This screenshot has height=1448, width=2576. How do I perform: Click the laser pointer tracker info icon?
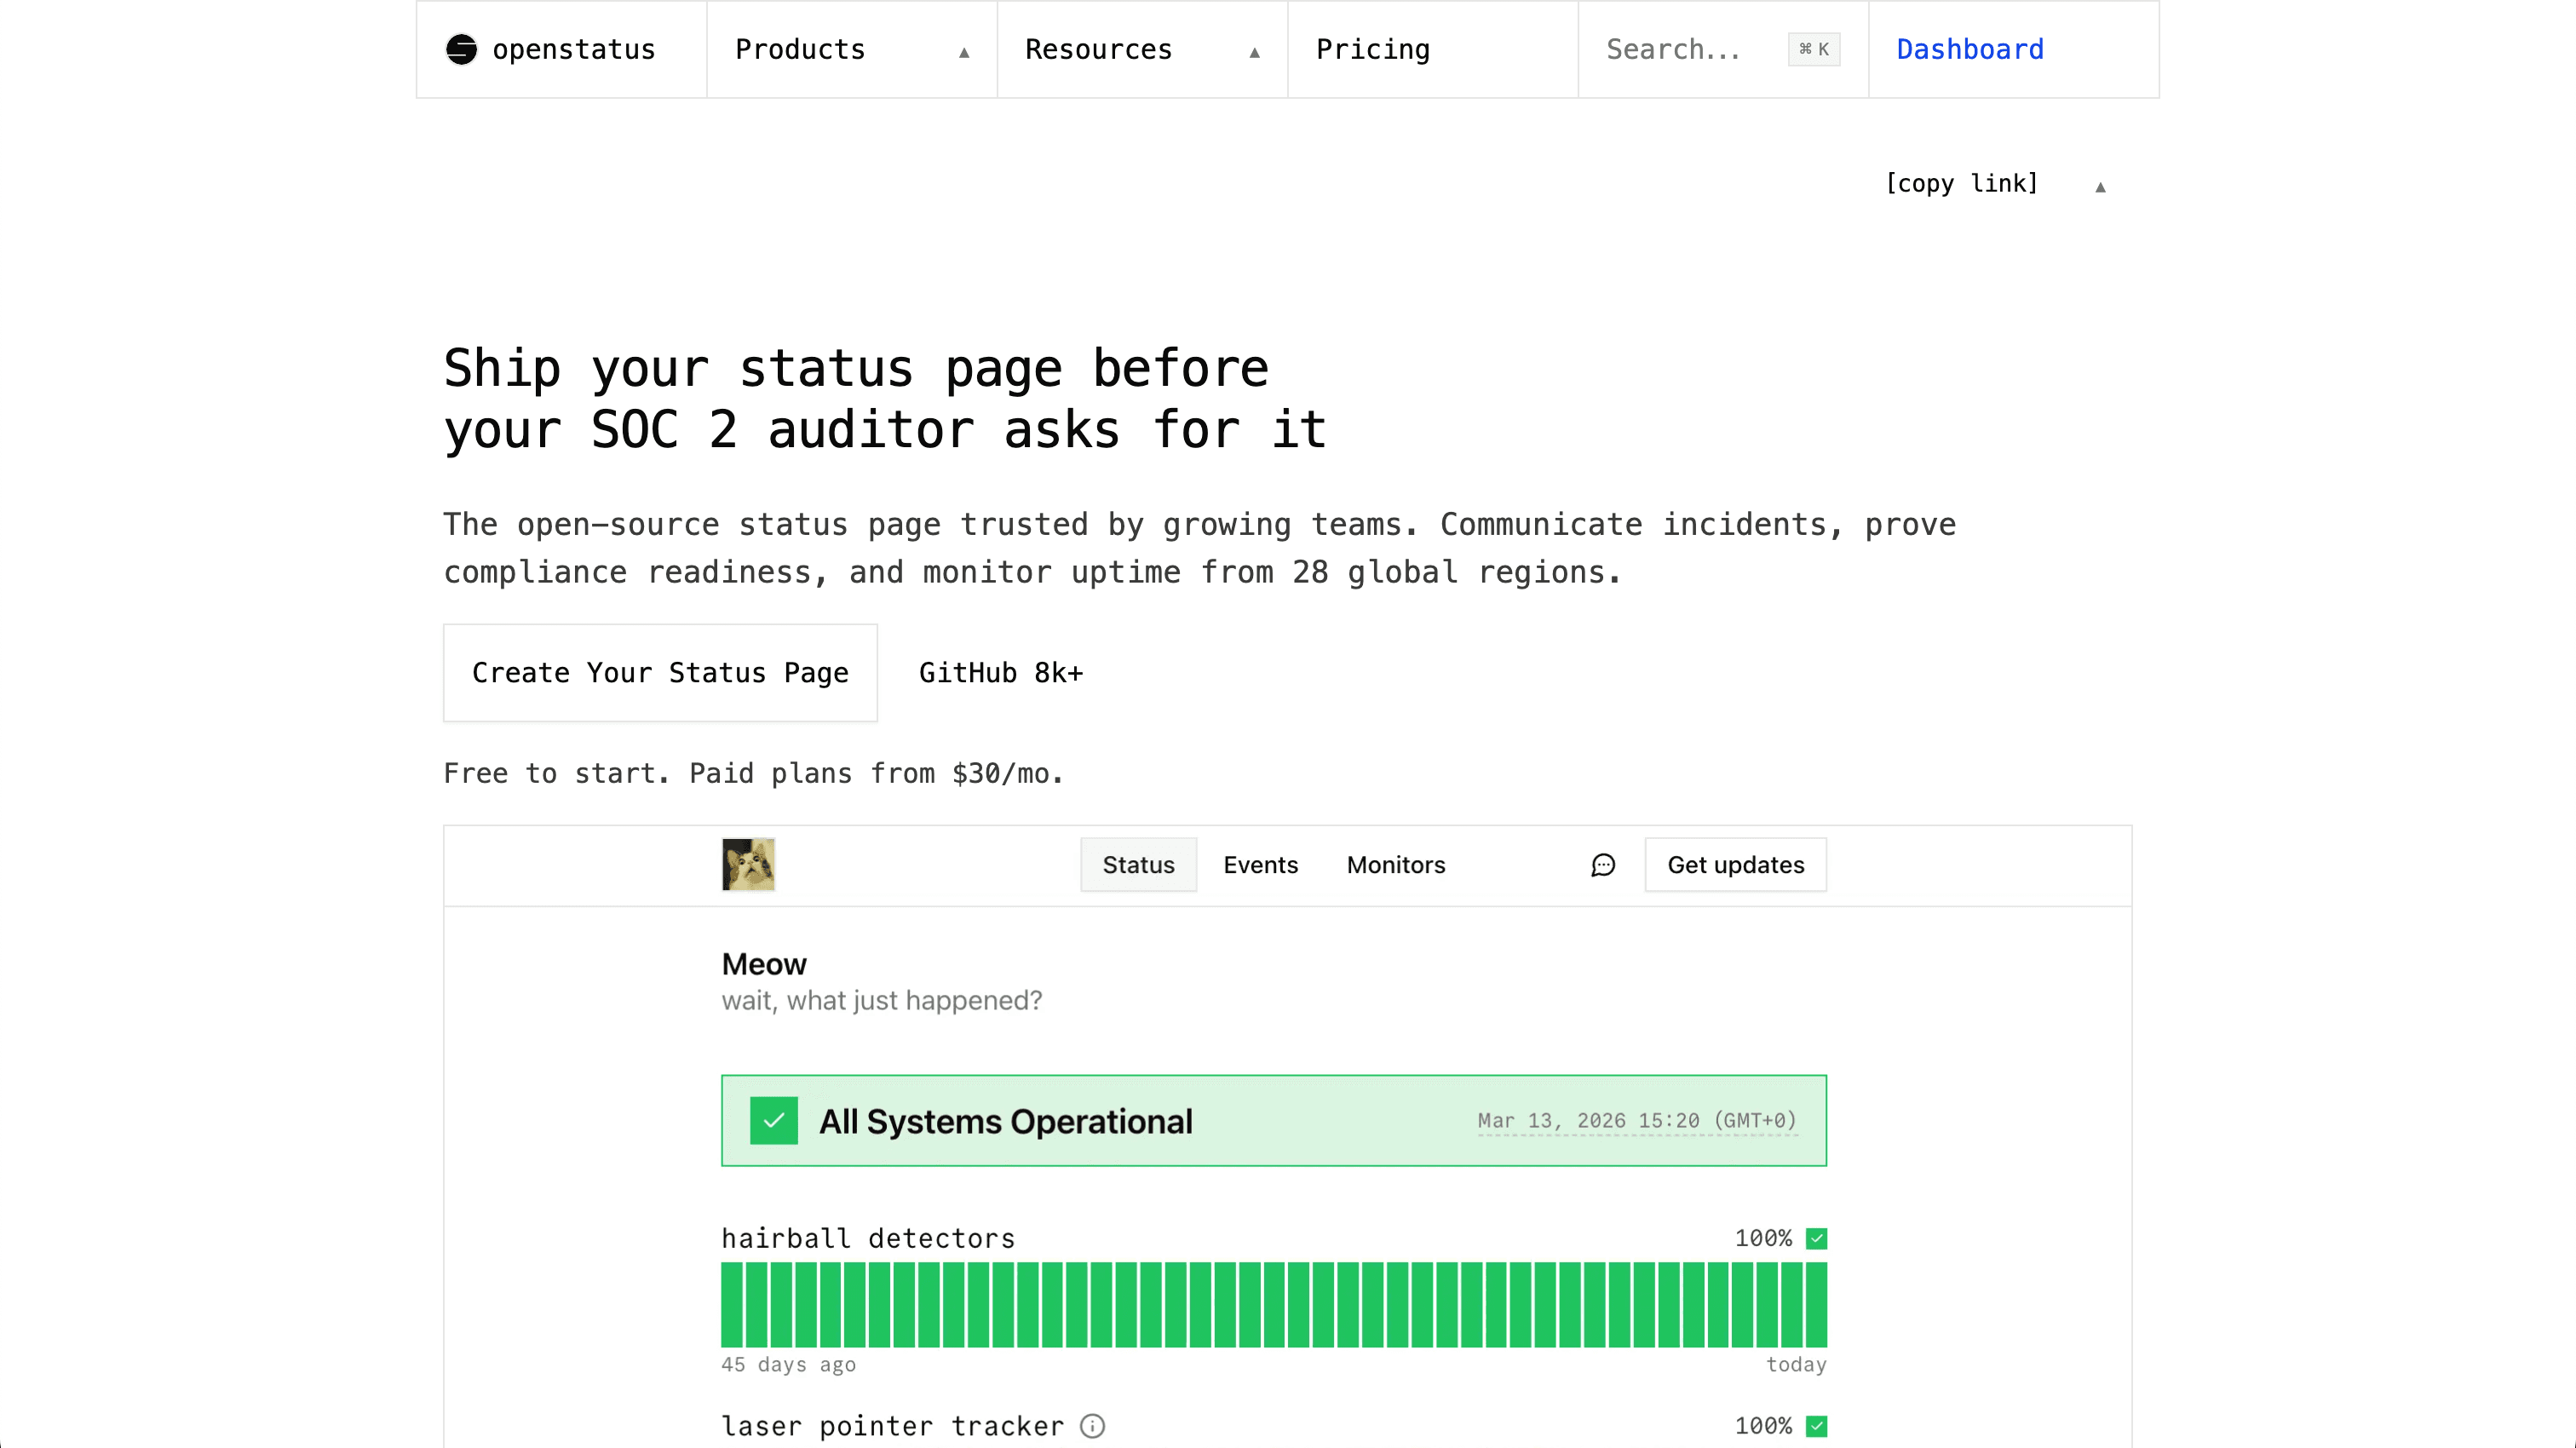[x=1092, y=1426]
